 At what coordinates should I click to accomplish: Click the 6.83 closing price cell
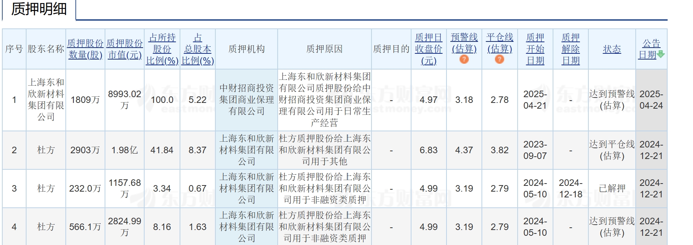point(429,150)
